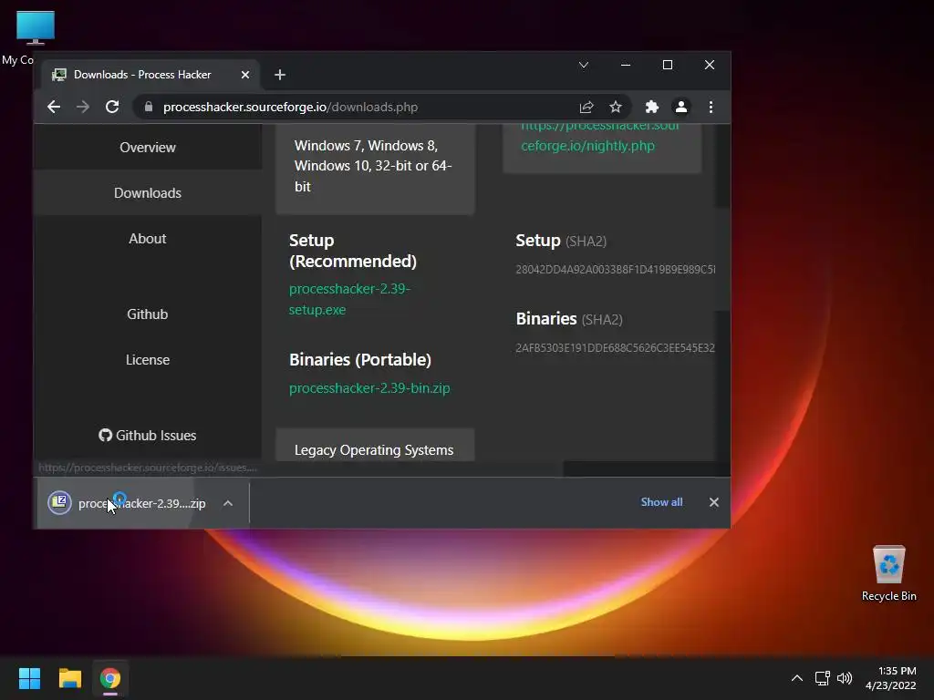Viewport: 934px width, 700px height.
Task: Select the Recycle Bin desktop icon
Action: pyautogui.click(x=888, y=574)
